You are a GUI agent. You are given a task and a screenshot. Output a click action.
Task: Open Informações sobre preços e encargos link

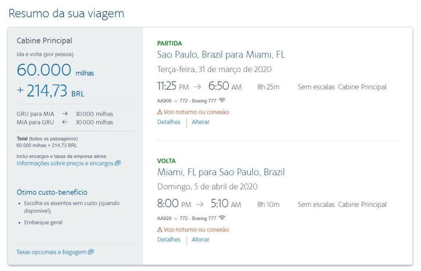65,163
